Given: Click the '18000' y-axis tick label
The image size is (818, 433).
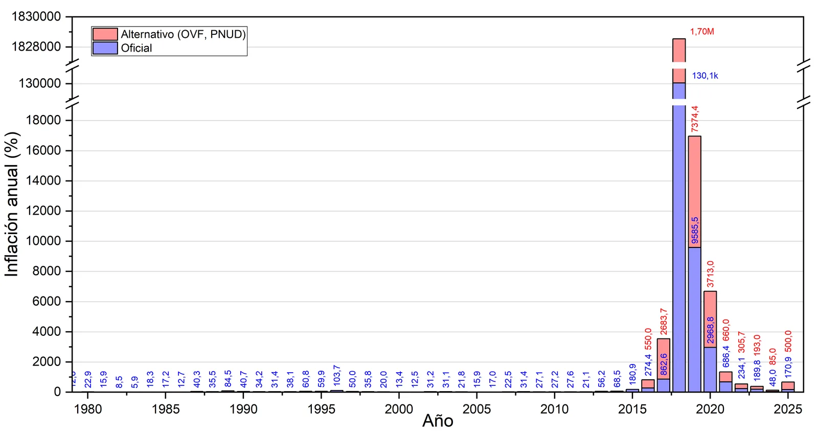Looking at the screenshot, I should [43, 120].
